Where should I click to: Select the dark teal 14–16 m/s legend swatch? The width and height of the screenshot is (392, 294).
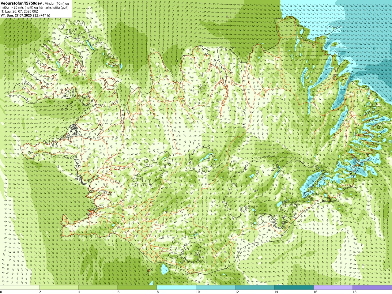click(294, 288)
